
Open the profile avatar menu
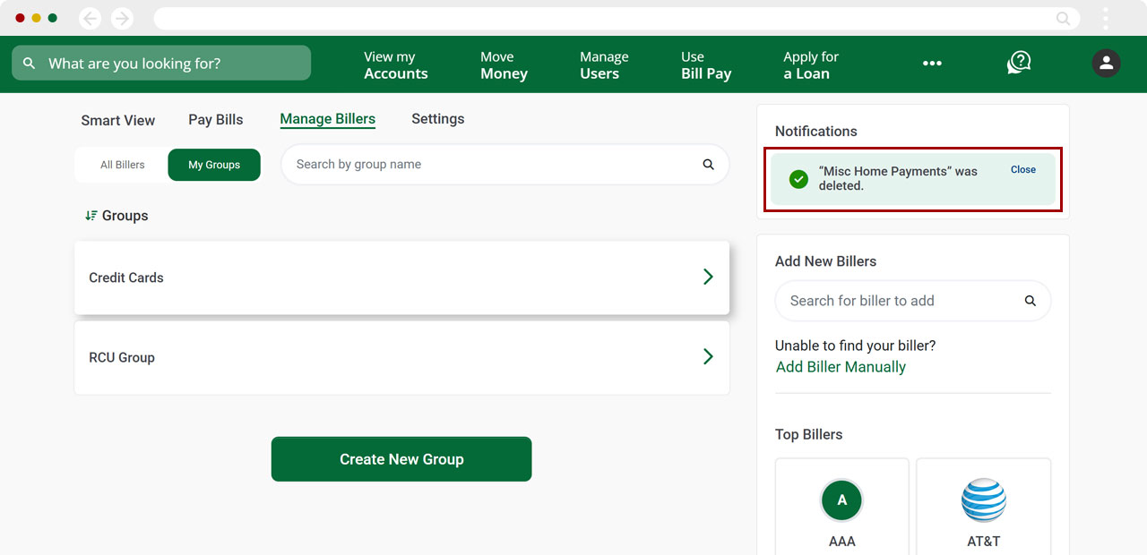1106,63
